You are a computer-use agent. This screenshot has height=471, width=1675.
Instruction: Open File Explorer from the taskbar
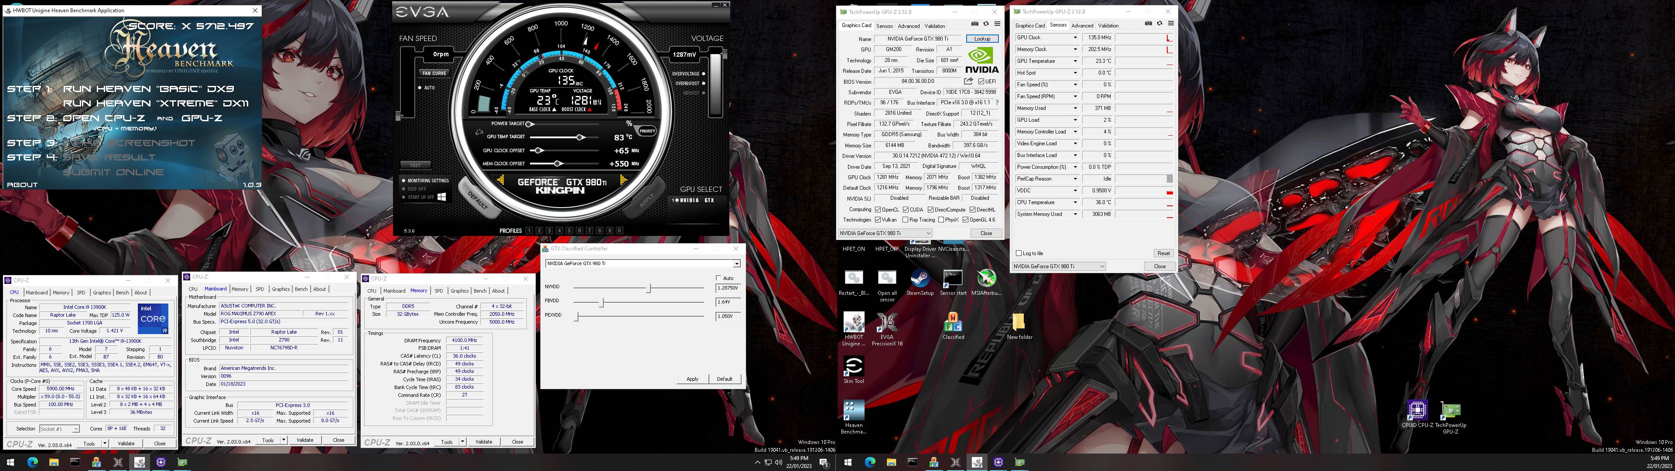point(53,463)
